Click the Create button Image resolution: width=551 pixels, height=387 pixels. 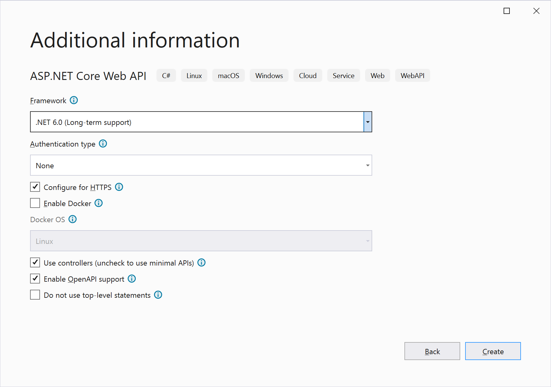(x=493, y=351)
